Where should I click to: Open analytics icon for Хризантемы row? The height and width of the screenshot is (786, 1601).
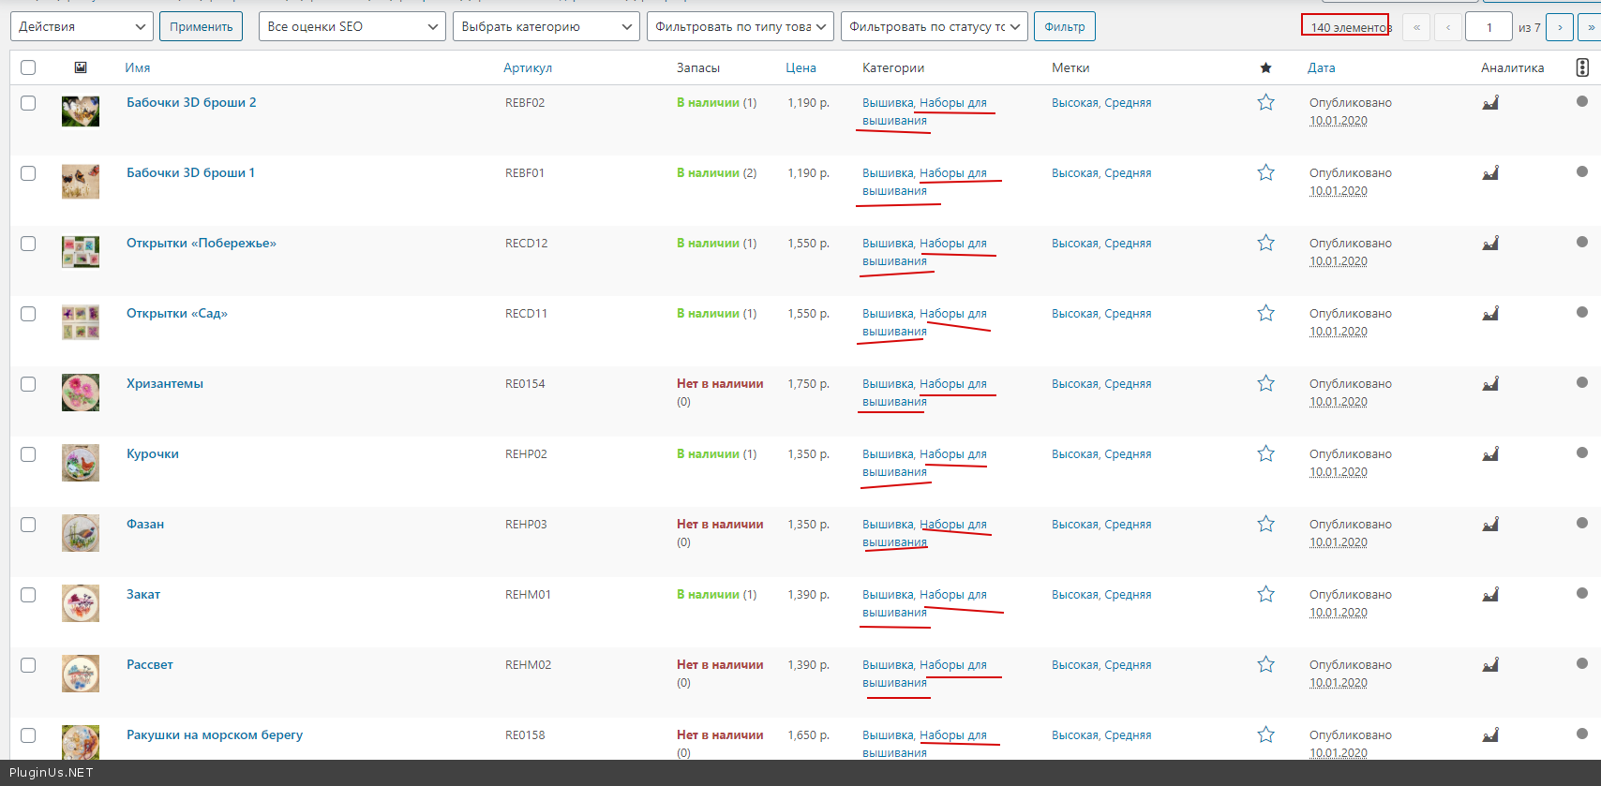(x=1490, y=384)
